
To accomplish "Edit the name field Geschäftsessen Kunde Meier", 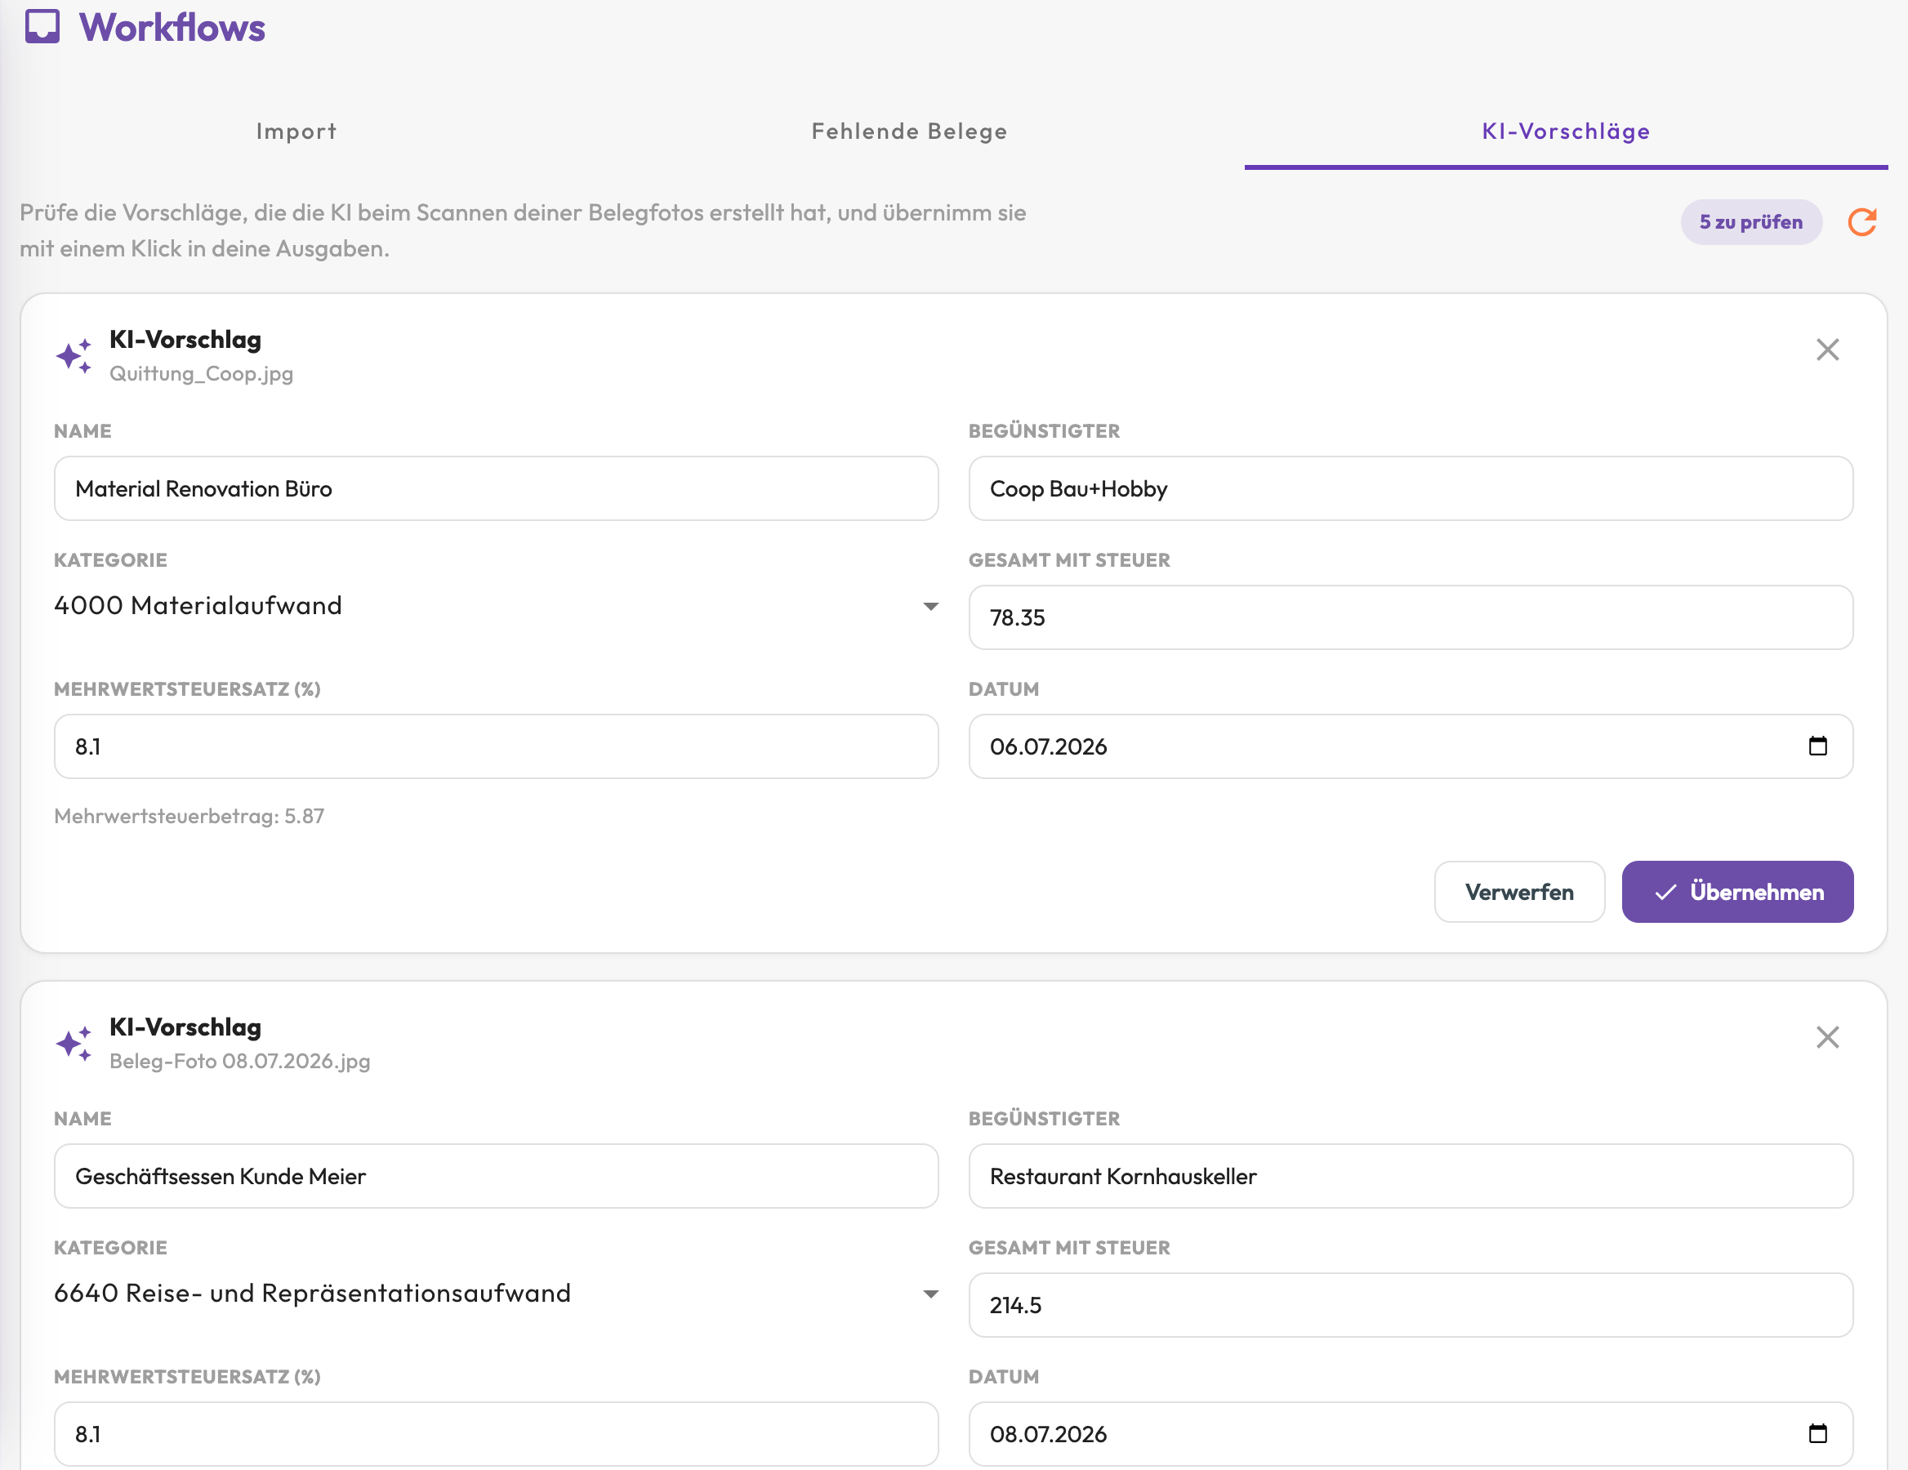I will 497,1177.
